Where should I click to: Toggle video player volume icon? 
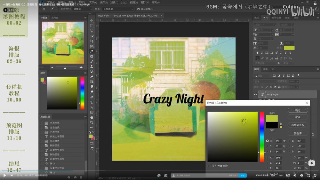(295, 175)
